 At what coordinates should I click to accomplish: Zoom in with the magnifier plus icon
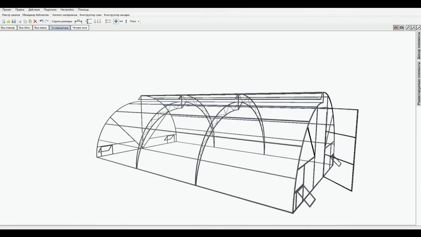click(414, 28)
